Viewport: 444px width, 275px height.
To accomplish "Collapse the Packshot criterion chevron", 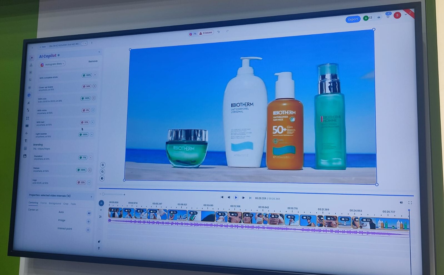I will [91, 157].
